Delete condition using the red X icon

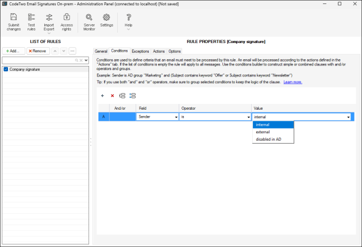pyautogui.click(x=112, y=96)
